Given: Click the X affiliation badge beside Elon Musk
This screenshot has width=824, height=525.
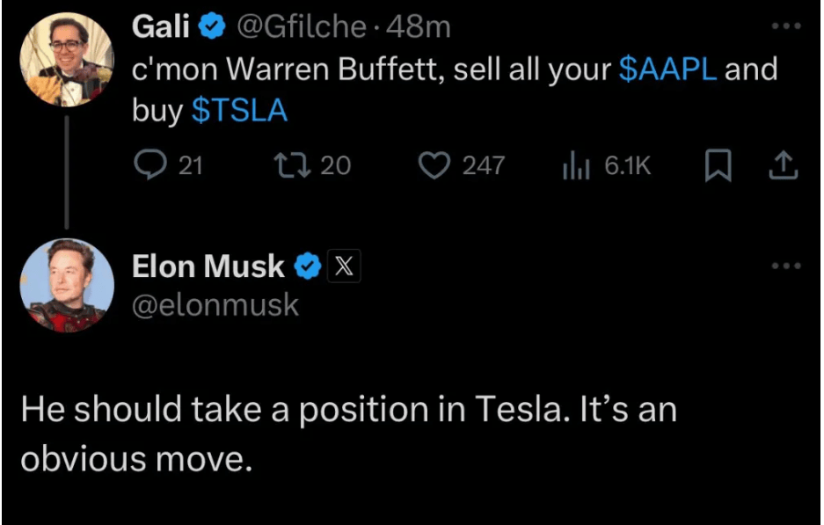Looking at the screenshot, I should tap(344, 266).
